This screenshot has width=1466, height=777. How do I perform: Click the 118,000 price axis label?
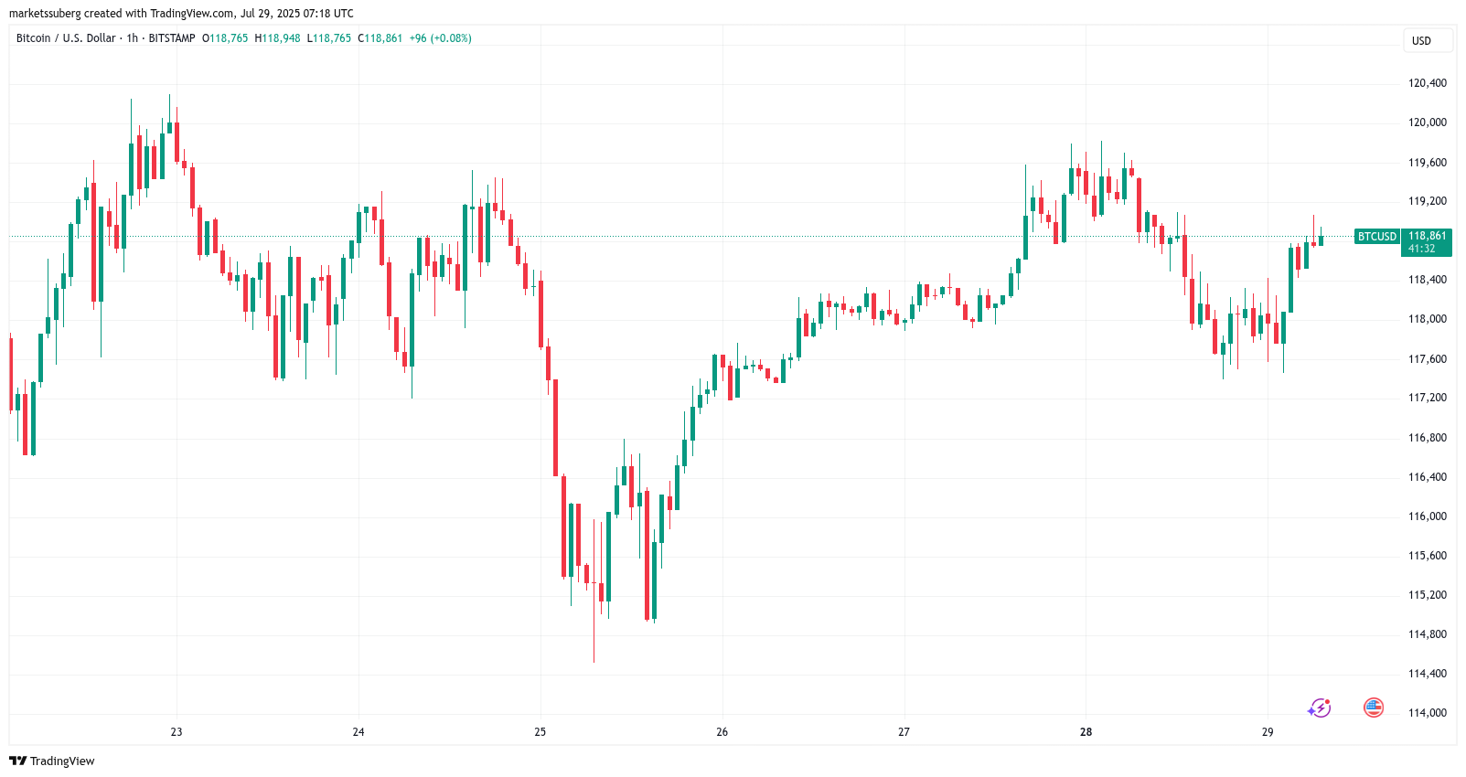coord(1427,319)
